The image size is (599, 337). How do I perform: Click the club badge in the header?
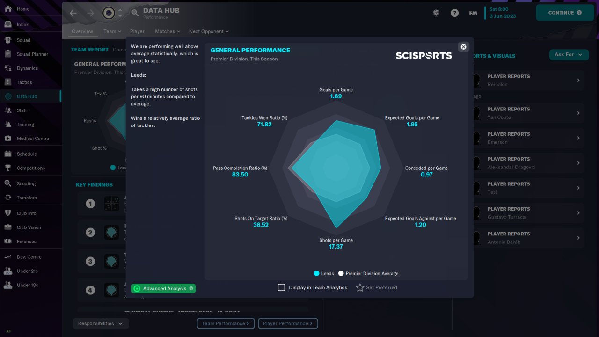(109, 13)
